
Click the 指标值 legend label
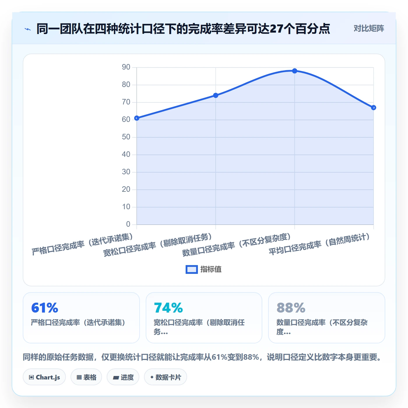coord(211,269)
